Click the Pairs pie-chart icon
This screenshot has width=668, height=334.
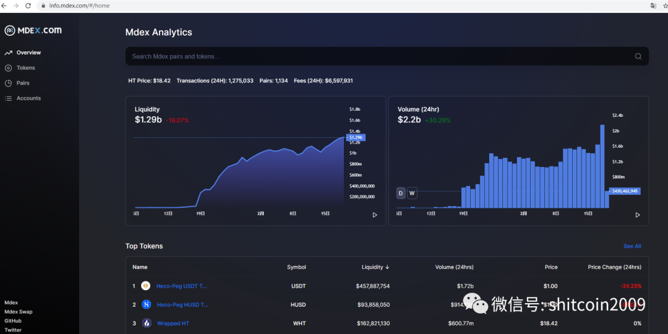tap(8, 83)
